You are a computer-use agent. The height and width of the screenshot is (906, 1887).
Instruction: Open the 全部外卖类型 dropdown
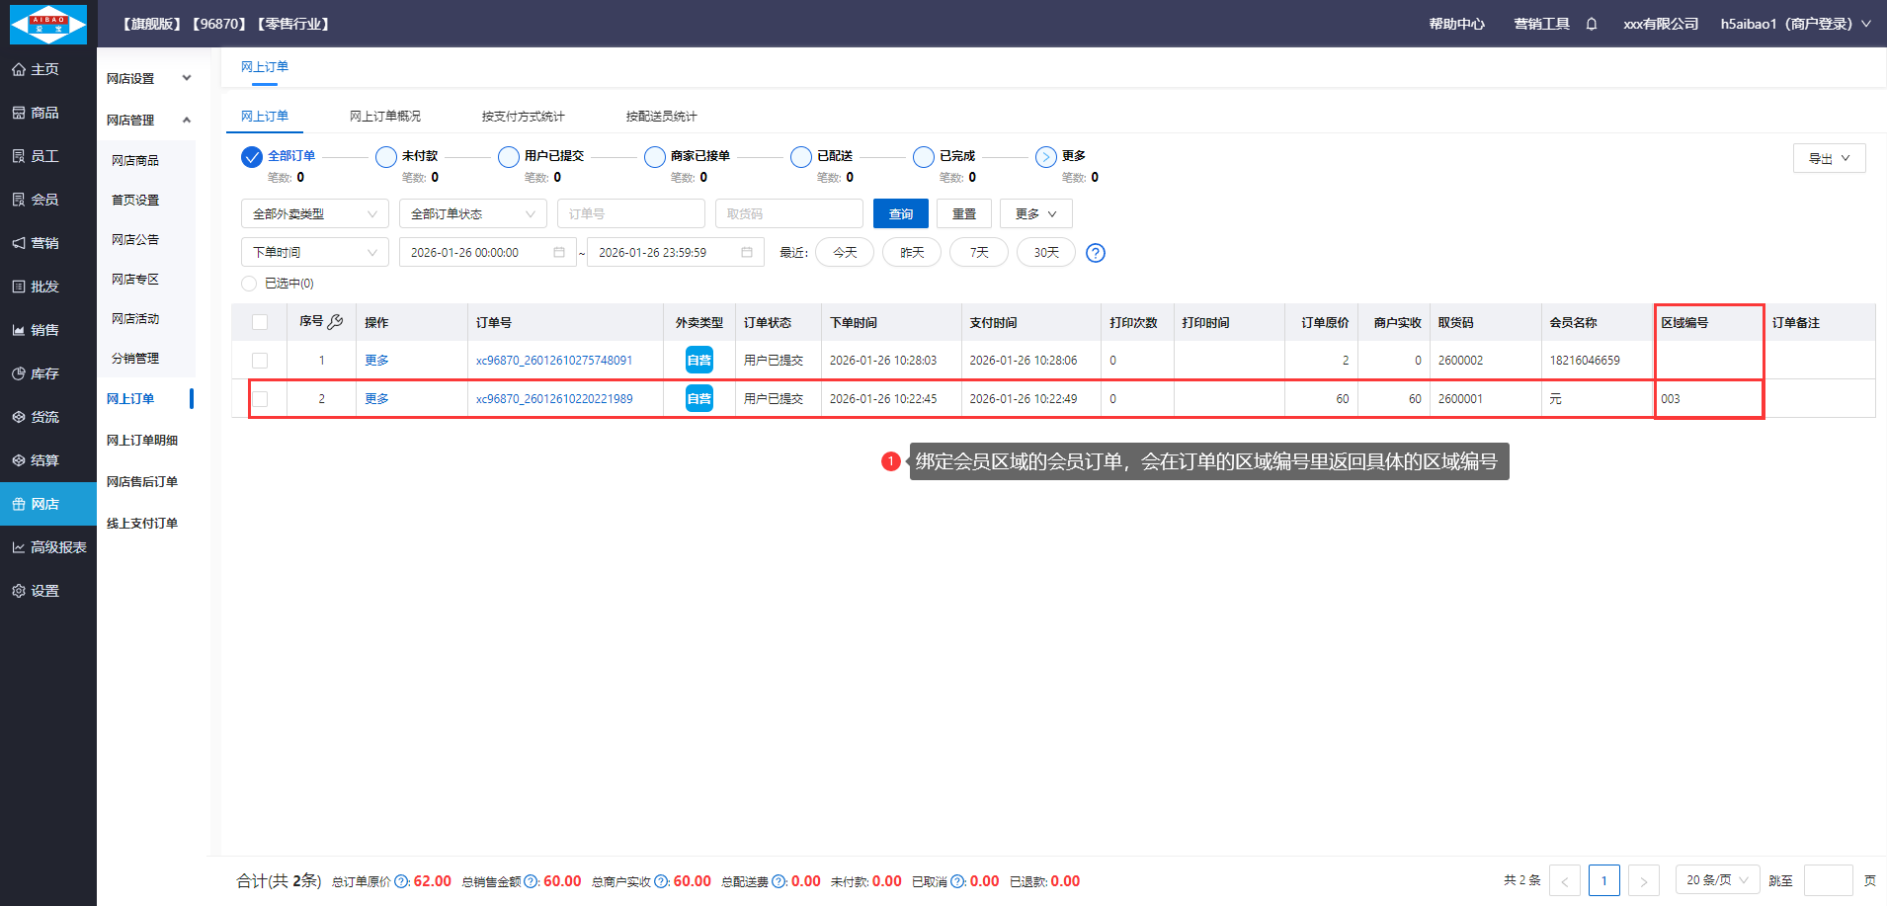point(314,214)
